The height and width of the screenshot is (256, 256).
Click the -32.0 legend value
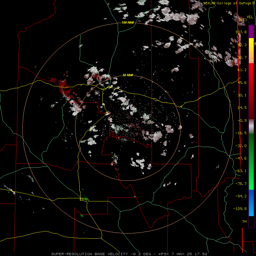[241, 146]
